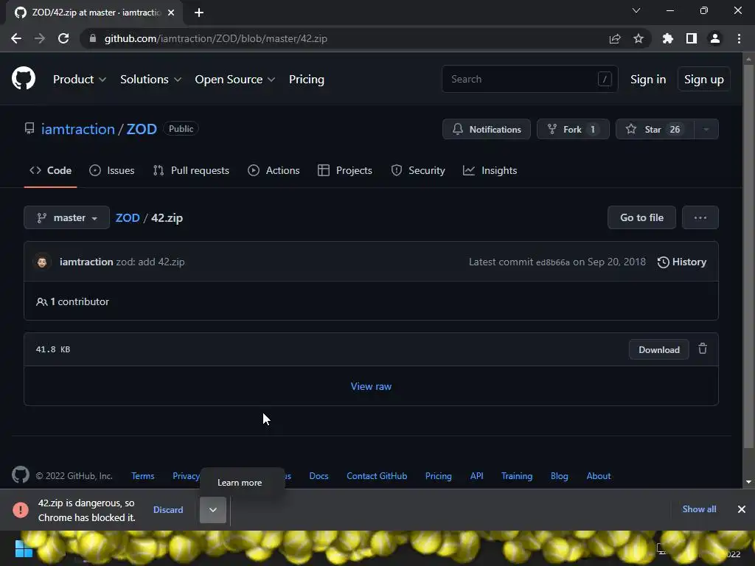Star the ZOD repository
This screenshot has height=566, width=755.
pos(655,129)
